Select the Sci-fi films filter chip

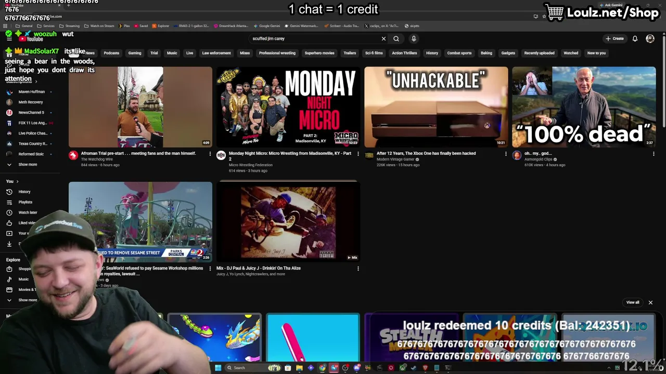coord(374,53)
